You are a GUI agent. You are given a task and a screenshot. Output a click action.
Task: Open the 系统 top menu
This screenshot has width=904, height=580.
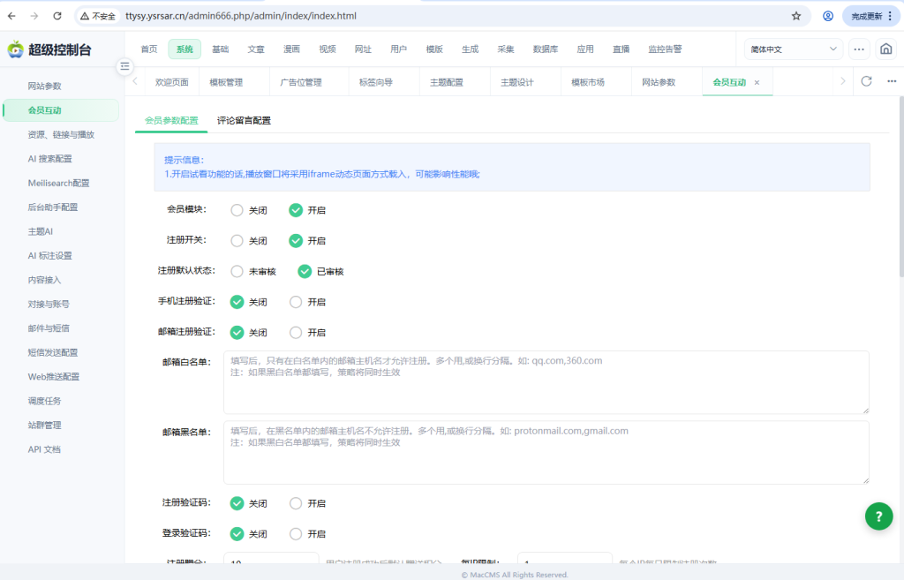tap(185, 49)
